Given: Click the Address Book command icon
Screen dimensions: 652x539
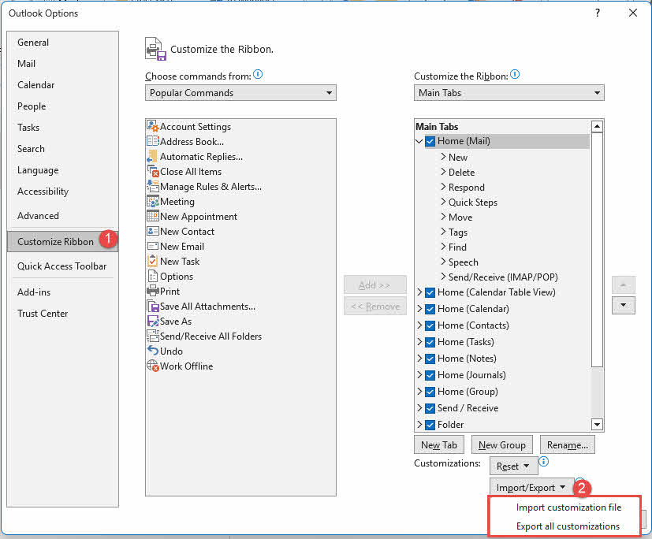Looking at the screenshot, I should [155, 141].
